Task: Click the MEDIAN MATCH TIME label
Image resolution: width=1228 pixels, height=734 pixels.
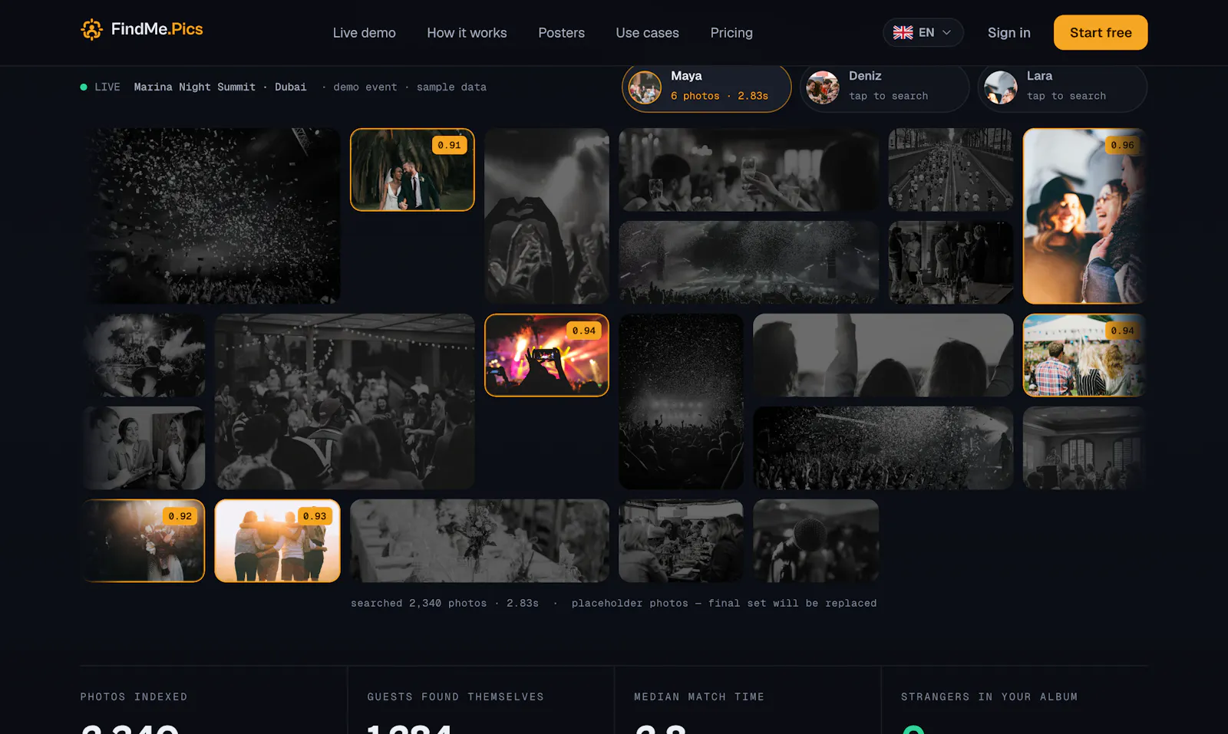Action: (699, 697)
